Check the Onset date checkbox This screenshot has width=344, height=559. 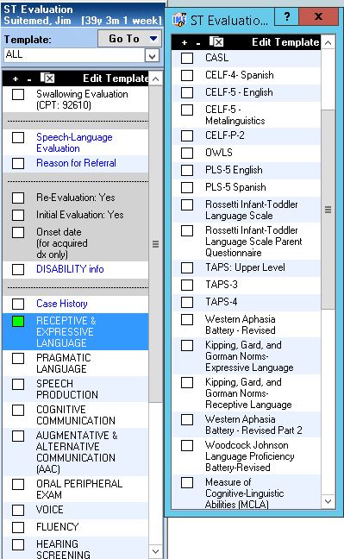pyautogui.click(x=18, y=232)
